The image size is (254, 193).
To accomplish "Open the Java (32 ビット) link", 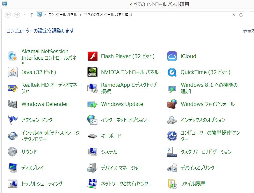I will pos(39,72).
